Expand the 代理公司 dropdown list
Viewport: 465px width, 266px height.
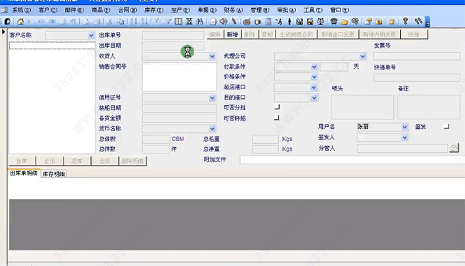(362, 56)
